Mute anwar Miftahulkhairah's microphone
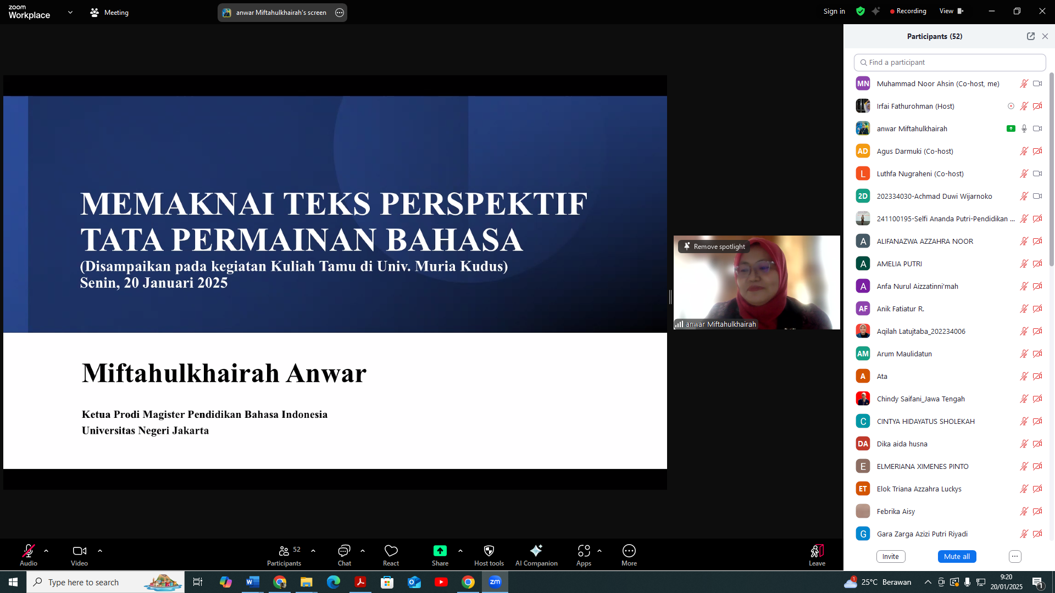Screen dimensions: 1055x593 [1024, 128]
